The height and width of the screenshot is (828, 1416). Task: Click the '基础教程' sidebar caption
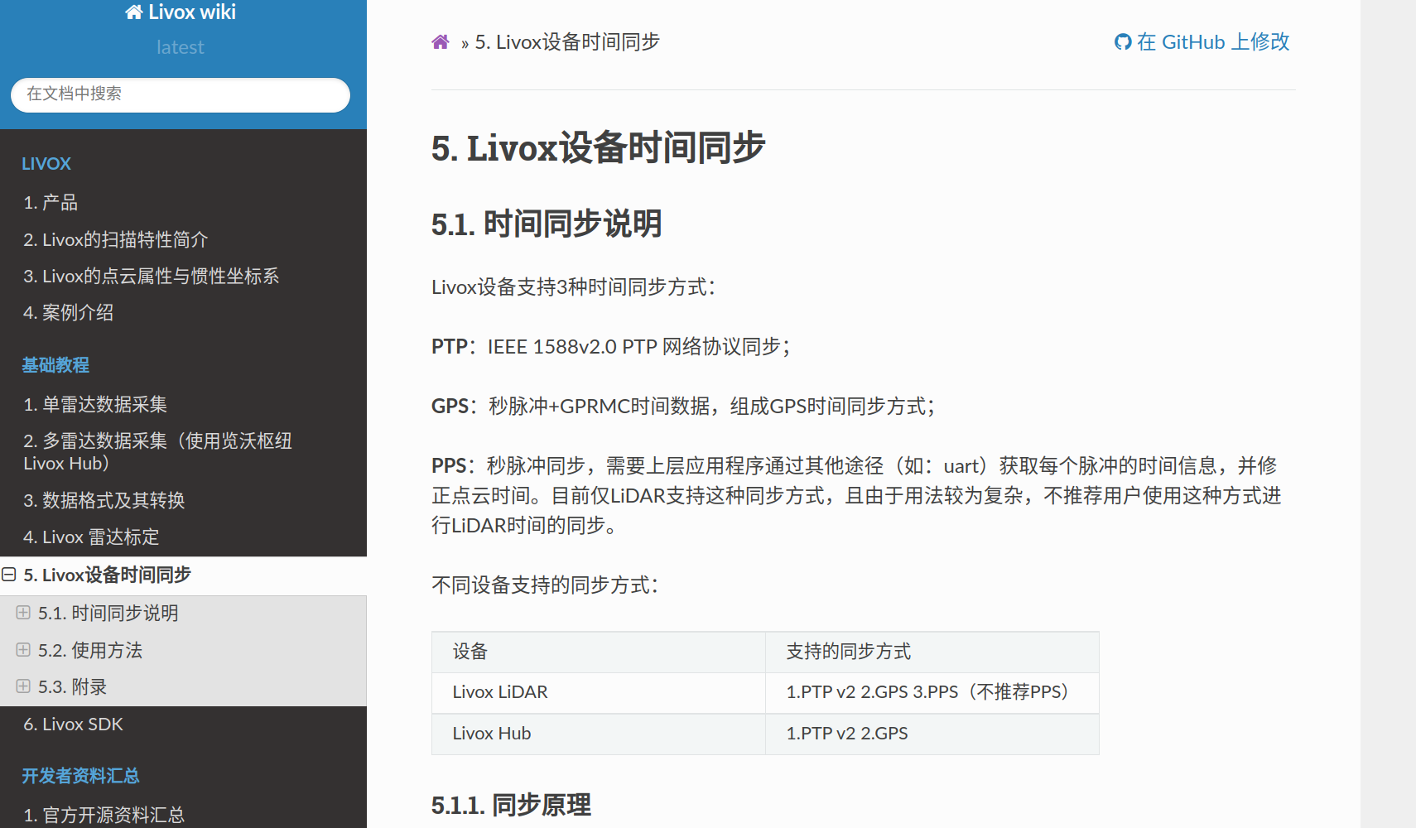click(55, 365)
